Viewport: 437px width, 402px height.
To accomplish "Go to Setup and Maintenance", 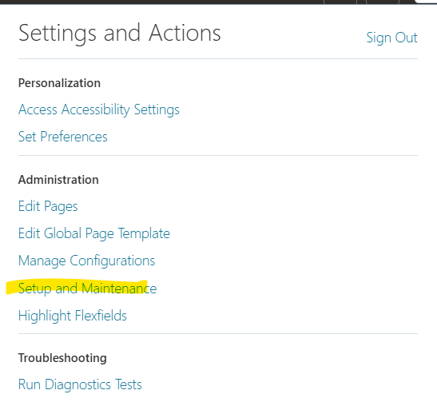I will pos(88,288).
